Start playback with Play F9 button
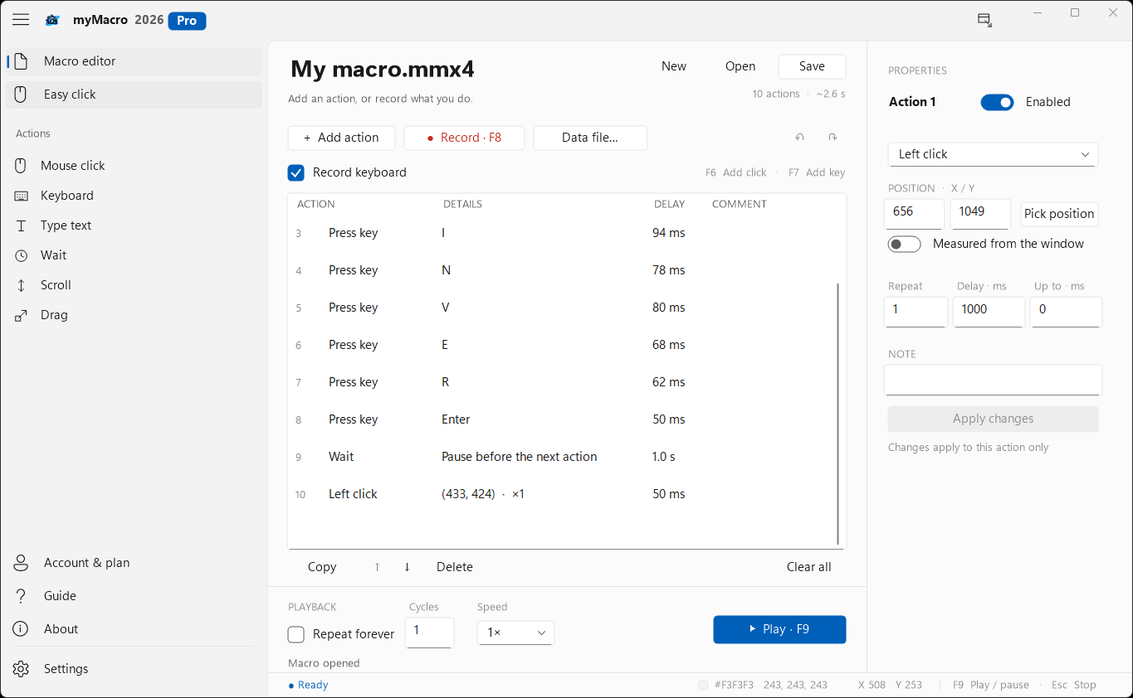Viewport: 1133px width, 698px height. click(x=779, y=629)
